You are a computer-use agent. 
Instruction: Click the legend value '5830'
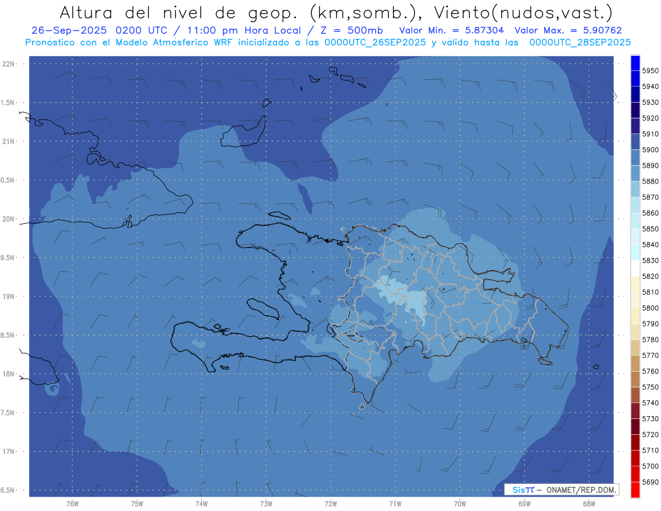click(650, 261)
